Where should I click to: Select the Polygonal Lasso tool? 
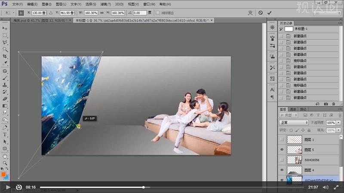pyautogui.click(x=5, y=42)
